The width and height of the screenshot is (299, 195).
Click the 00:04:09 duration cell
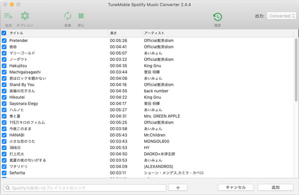(119, 167)
